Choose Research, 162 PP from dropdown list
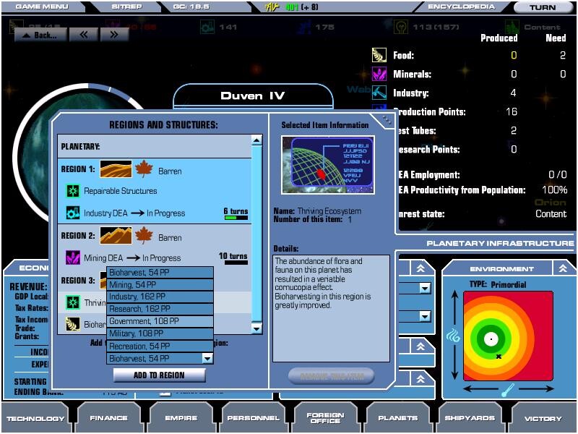The width and height of the screenshot is (578, 434). 160,309
